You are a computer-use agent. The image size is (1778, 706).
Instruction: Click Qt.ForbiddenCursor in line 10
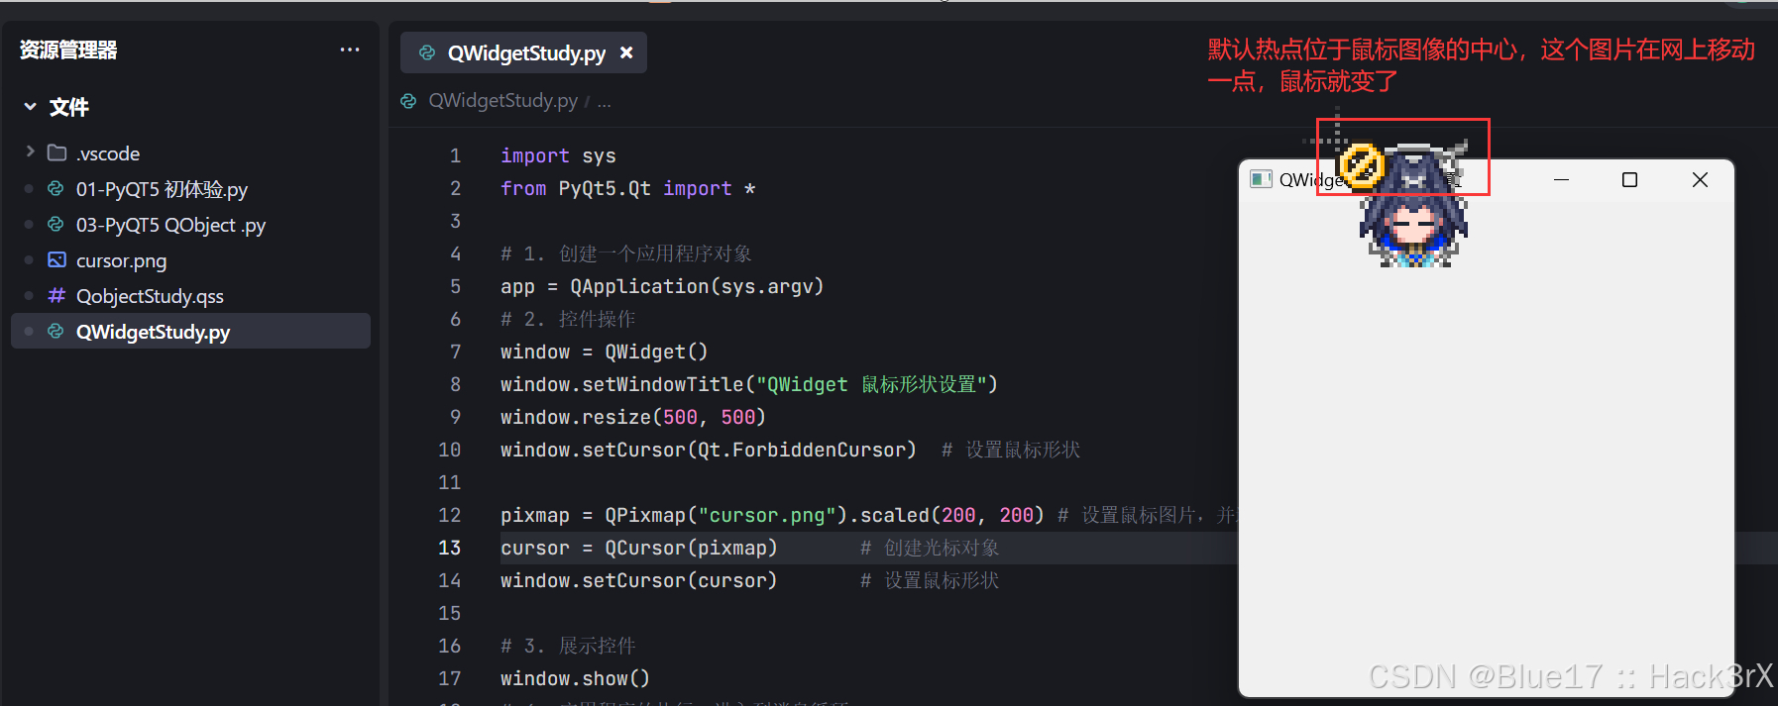(x=802, y=450)
